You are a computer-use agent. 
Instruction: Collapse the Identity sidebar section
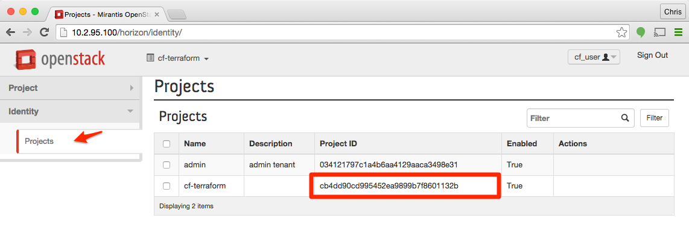(71, 111)
